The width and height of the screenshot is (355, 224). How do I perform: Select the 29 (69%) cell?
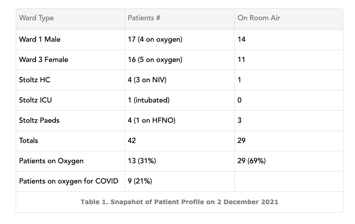pyautogui.click(x=289, y=161)
